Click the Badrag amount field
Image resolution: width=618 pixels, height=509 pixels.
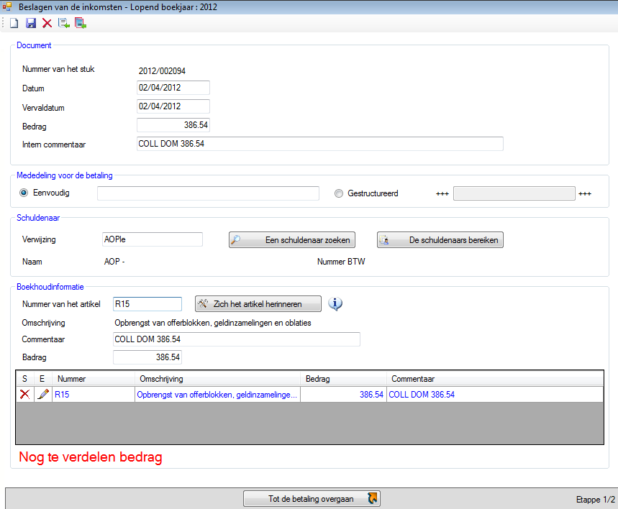pos(147,357)
